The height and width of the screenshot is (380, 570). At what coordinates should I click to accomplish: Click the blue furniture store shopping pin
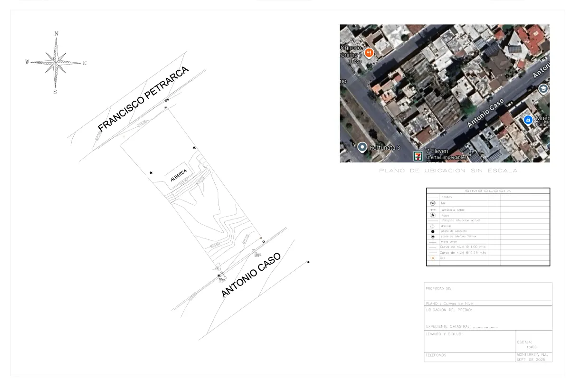coord(528,120)
